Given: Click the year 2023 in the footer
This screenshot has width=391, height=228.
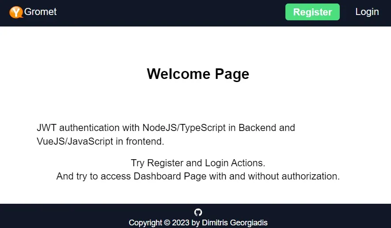Looking at the screenshot, I should click(x=181, y=223).
